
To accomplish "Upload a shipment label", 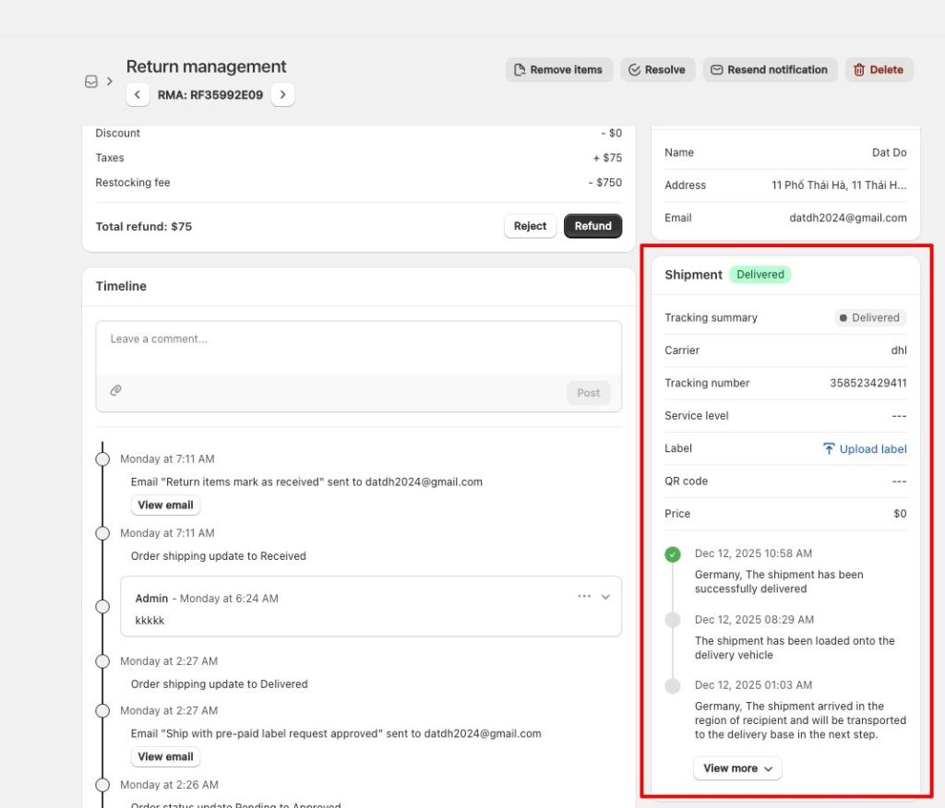I will pyautogui.click(x=864, y=449).
